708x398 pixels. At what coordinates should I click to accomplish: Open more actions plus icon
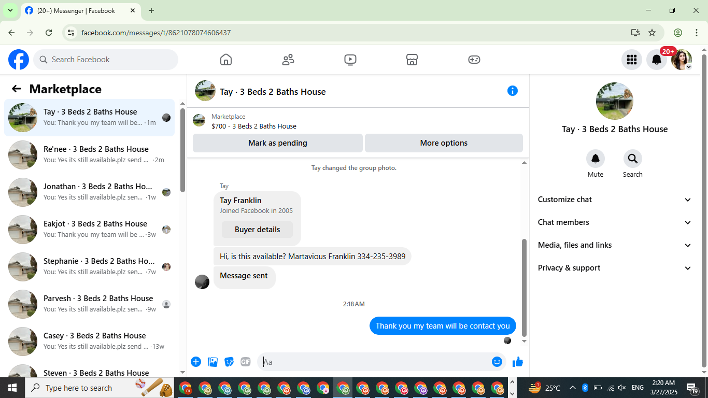[x=196, y=362]
